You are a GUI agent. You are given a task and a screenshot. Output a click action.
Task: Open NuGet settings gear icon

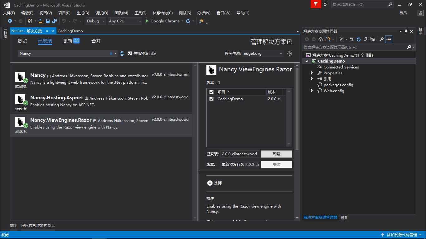click(290, 54)
